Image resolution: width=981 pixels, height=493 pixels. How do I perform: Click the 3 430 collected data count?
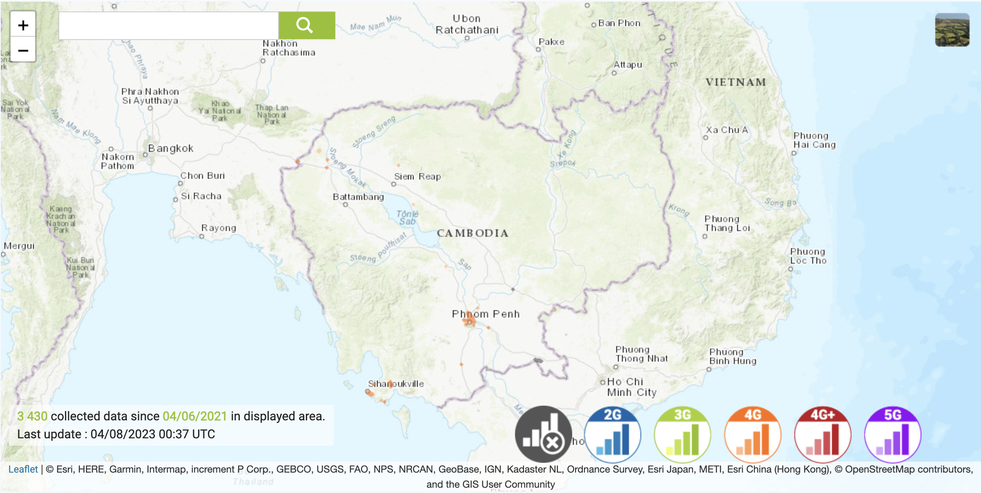tap(32, 416)
